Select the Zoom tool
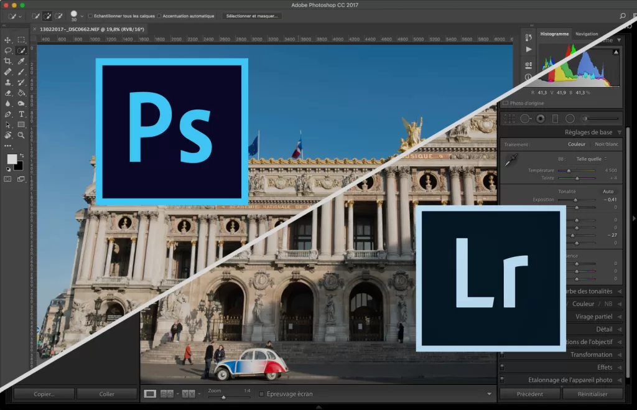This screenshot has height=410, width=637. [20, 134]
